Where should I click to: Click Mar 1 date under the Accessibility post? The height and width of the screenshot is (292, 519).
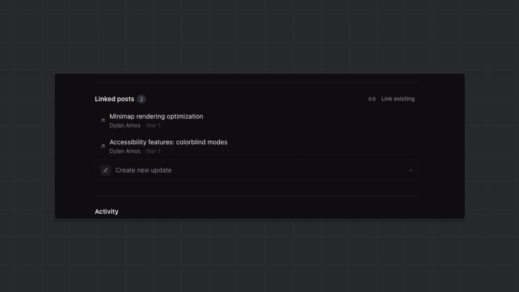[x=153, y=151]
